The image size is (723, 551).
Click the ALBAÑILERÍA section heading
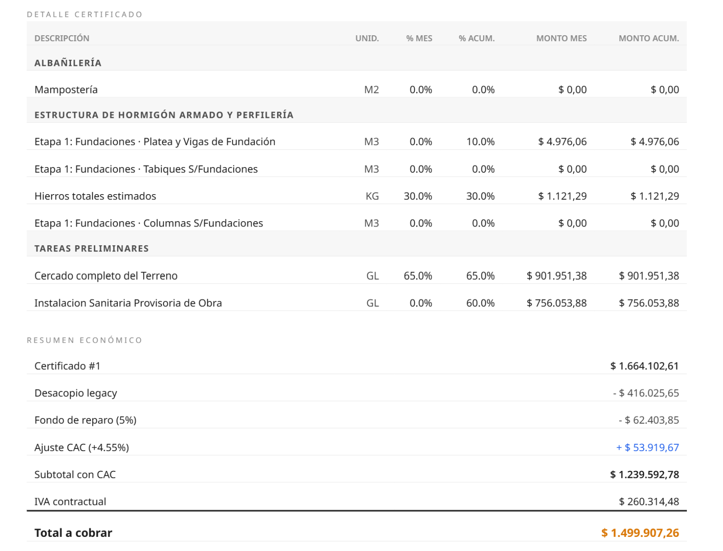[68, 63]
